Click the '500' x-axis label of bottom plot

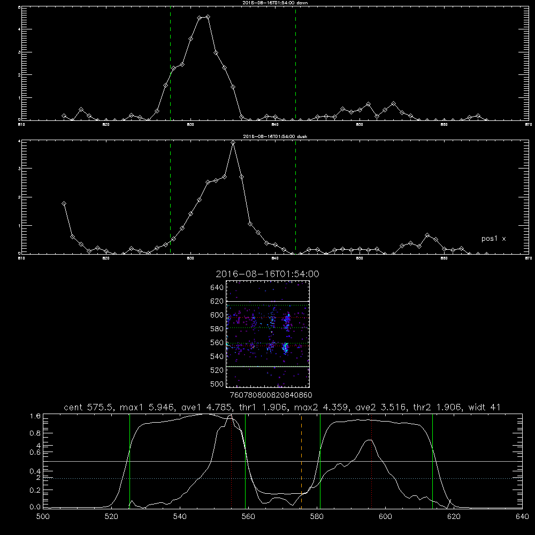[43, 517]
